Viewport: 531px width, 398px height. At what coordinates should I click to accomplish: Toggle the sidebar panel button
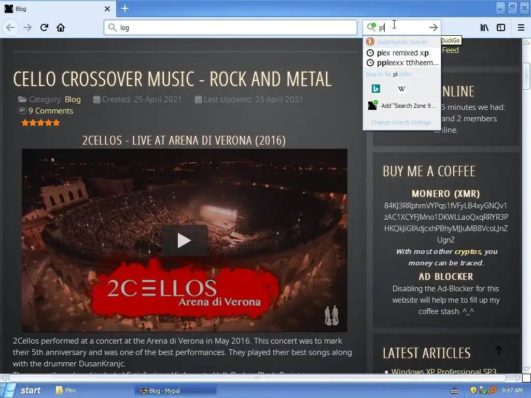[501, 27]
